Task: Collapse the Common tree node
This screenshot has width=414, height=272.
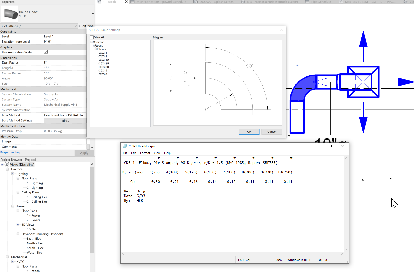Action: (91, 42)
